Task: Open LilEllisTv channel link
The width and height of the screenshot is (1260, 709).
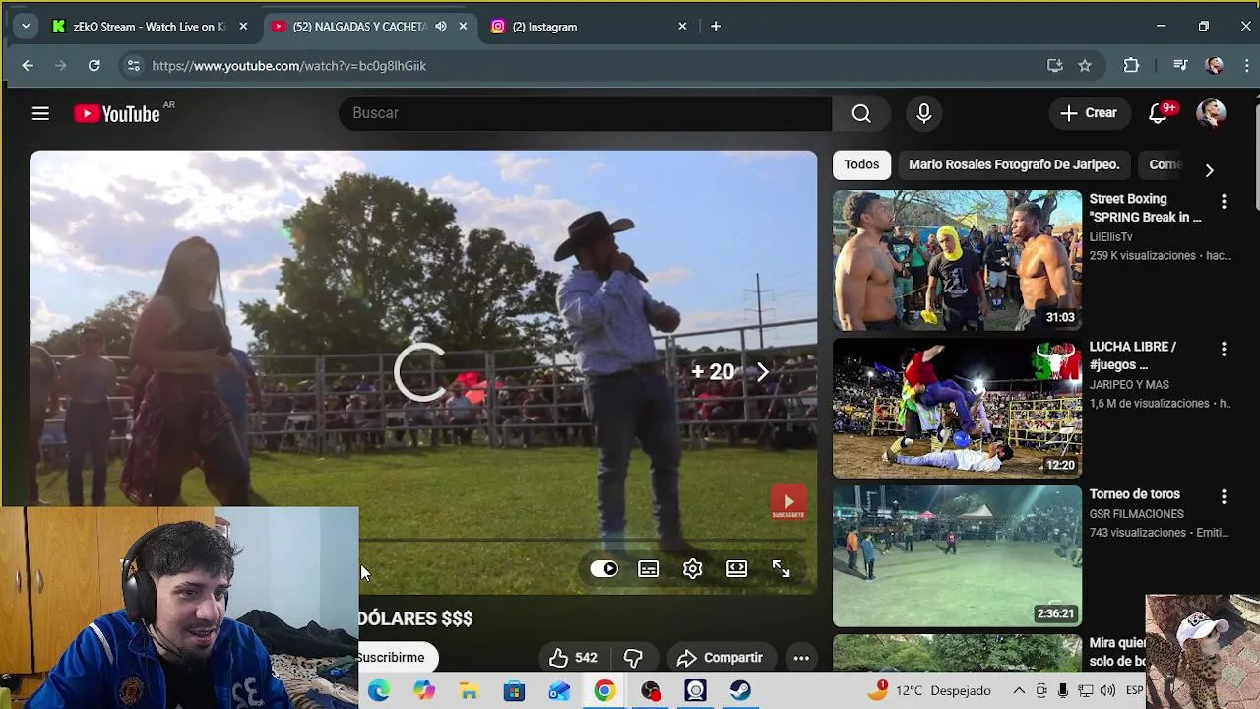Action: (1110, 237)
